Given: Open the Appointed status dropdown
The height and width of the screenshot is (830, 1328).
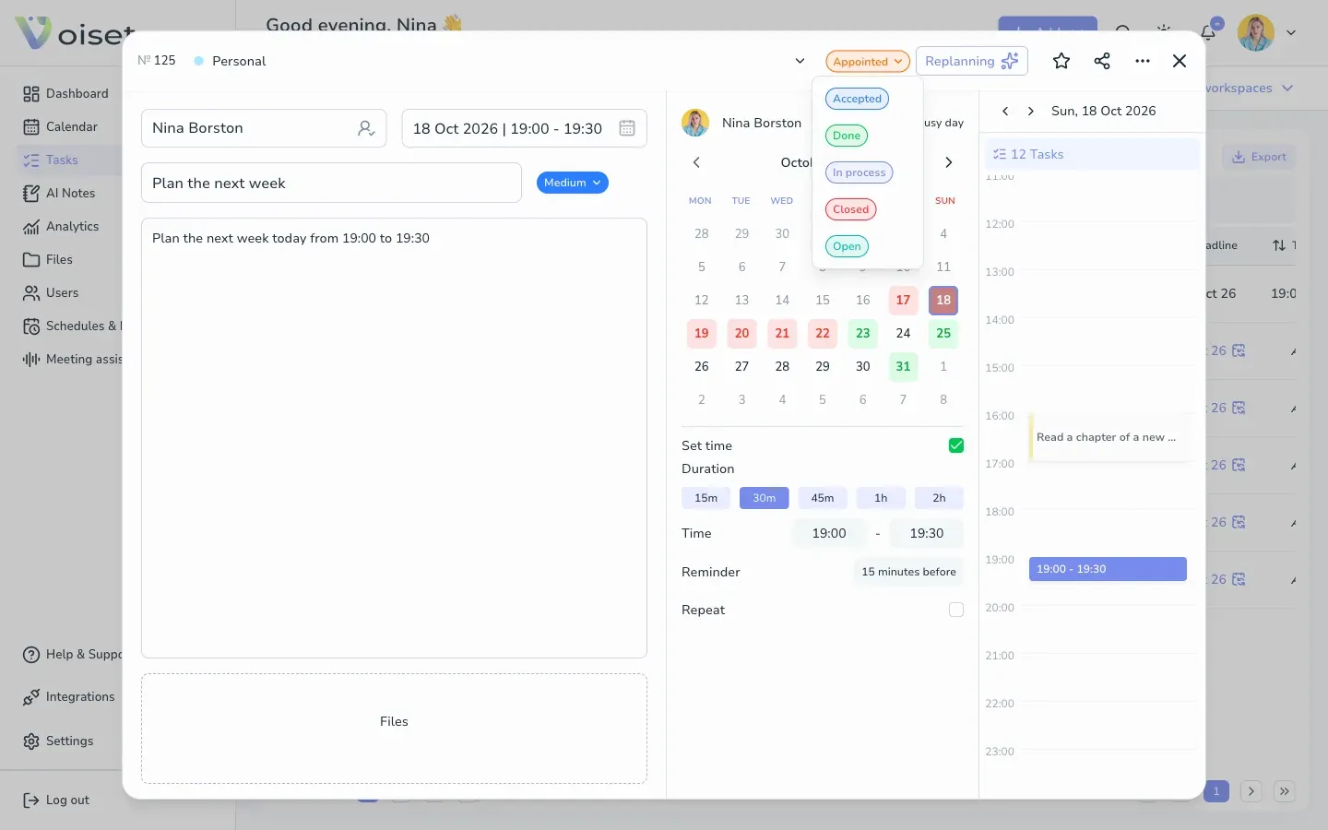Looking at the screenshot, I should coord(868,62).
